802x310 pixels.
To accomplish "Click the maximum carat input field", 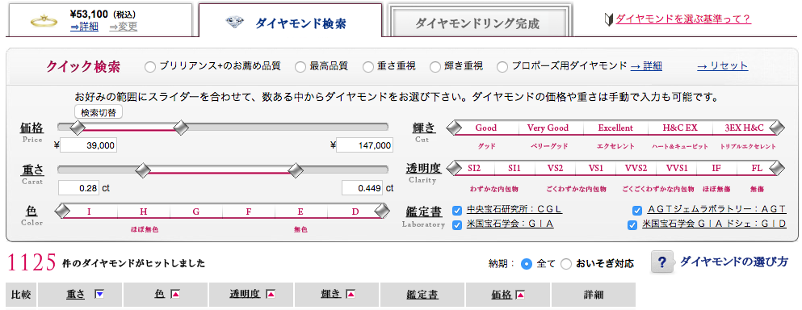I will pyautogui.click(x=363, y=188).
